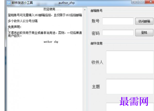The width and height of the screenshot is (154, 111).
Task: Click inside the 收件人 recipients text box
Action: click(130, 62)
